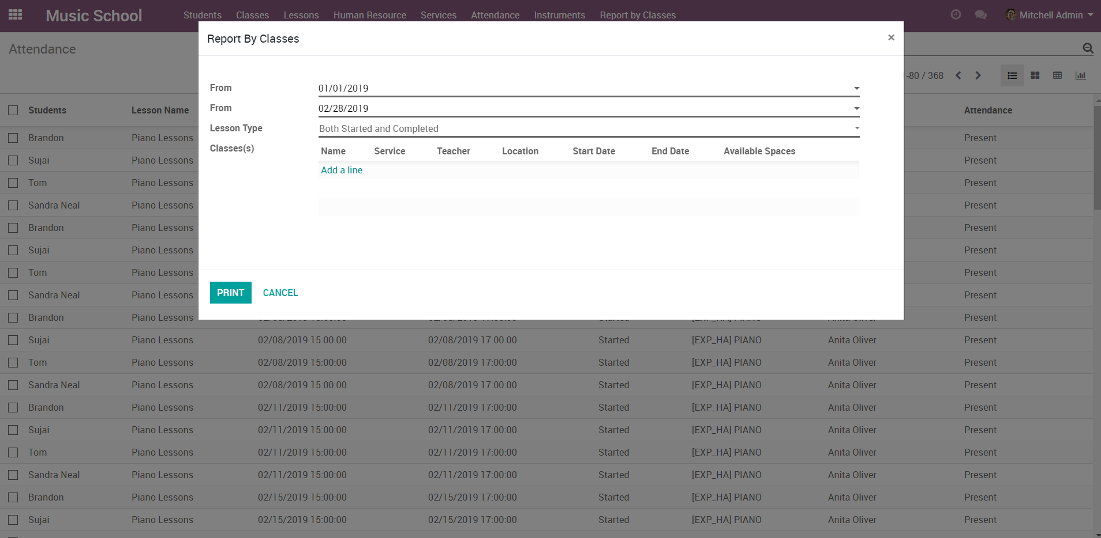1101x538 pixels.
Task: Expand the 01/01/2019 date picker
Action: (x=856, y=88)
